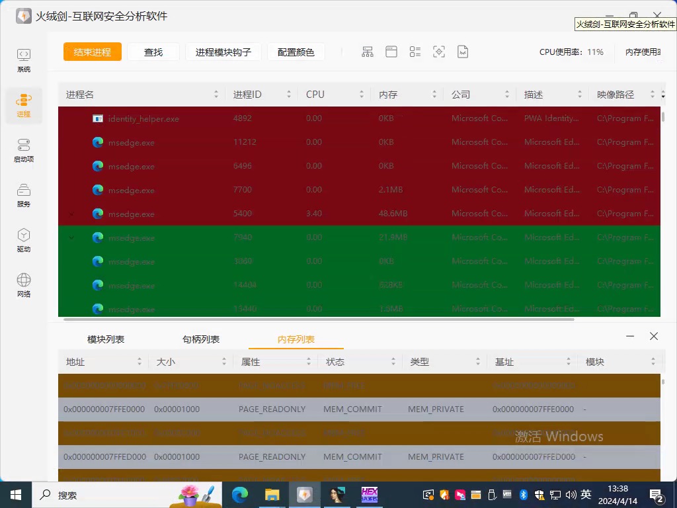Switch to the 句柄列表 tab
The height and width of the screenshot is (508, 677).
pyautogui.click(x=201, y=339)
